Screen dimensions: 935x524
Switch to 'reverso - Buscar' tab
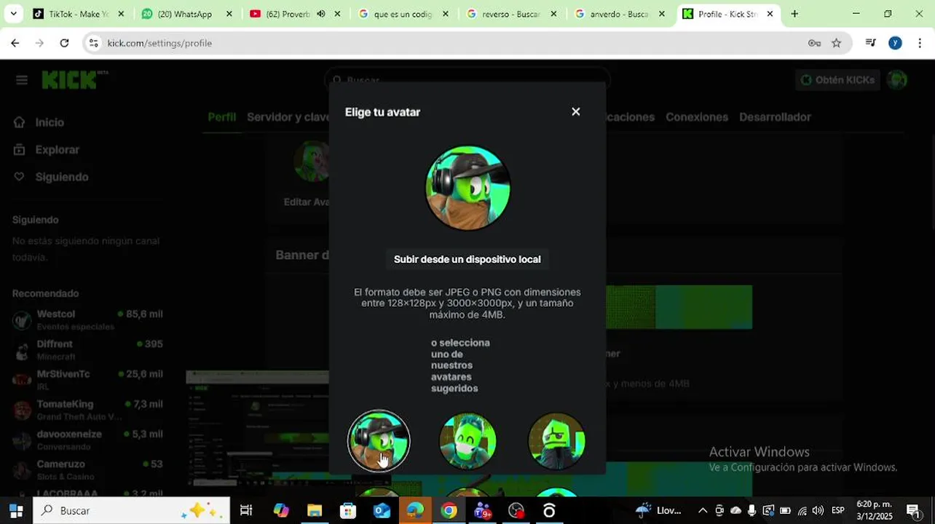(x=510, y=14)
